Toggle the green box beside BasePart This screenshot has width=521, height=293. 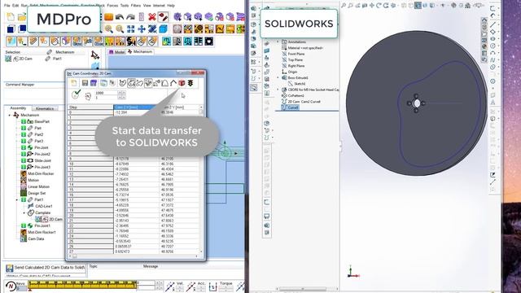tap(24, 121)
